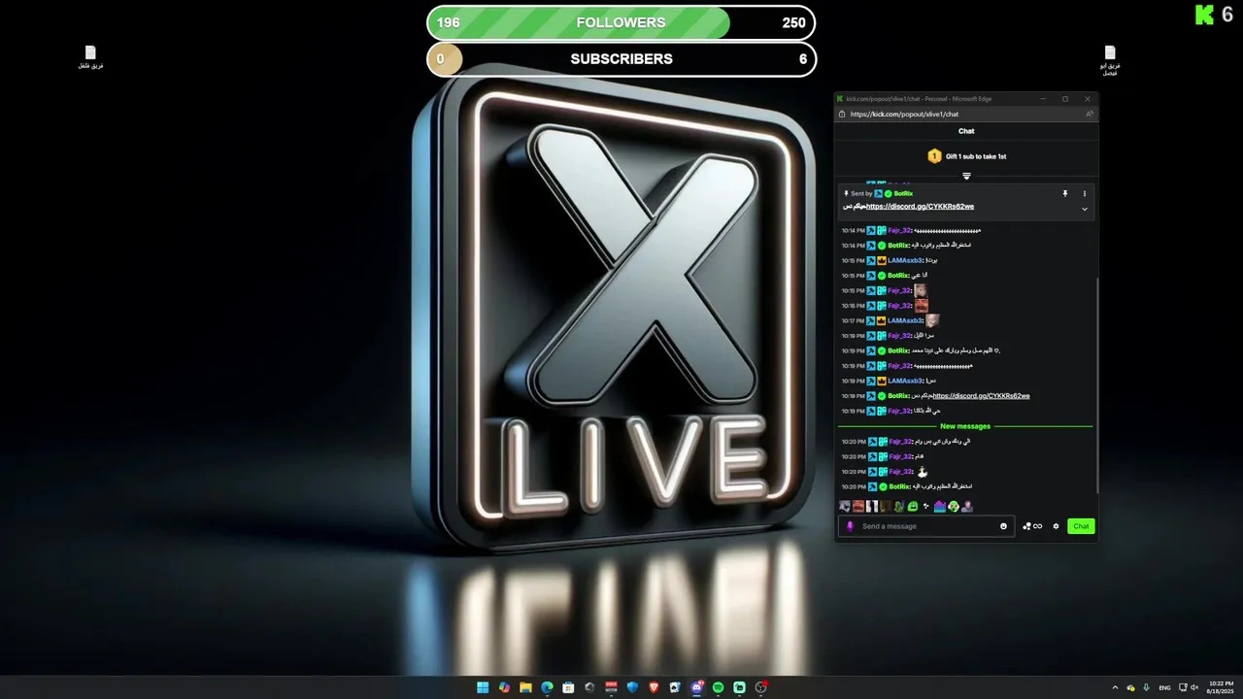Open the green Kick app in taskbar
This screenshot has width=1243, height=699.
pos(739,687)
